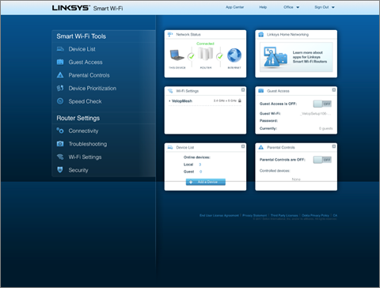Click the Add a Device button
The width and height of the screenshot is (380, 288).
pyautogui.click(x=206, y=182)
